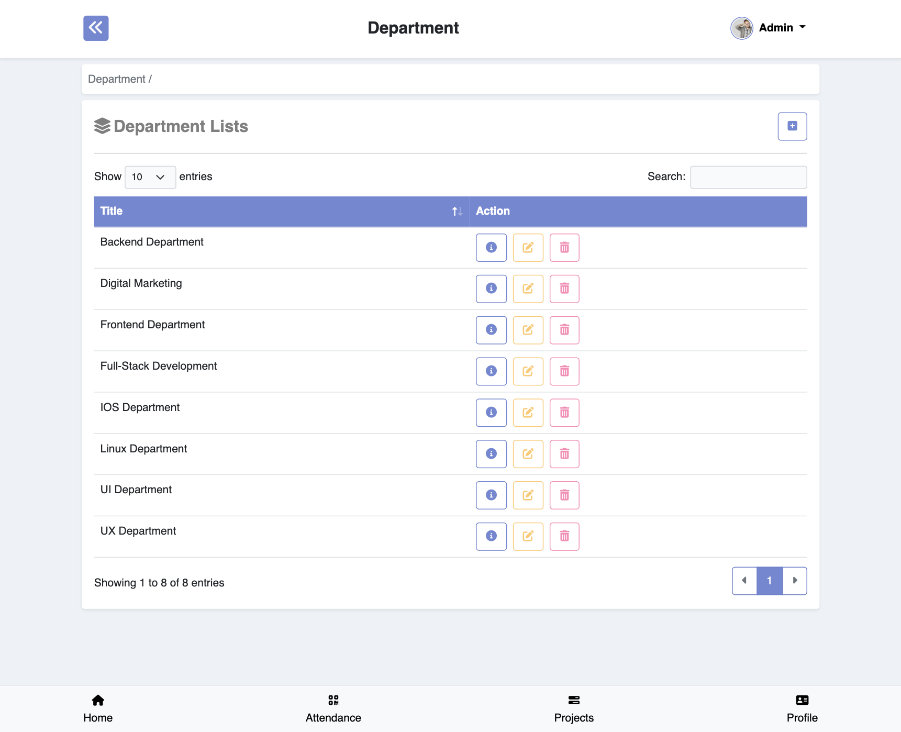The height and width of the screenshot is (732, 901).
Task: Collapse the sidebar with double-arrow button
Action: tap(96, 28)
